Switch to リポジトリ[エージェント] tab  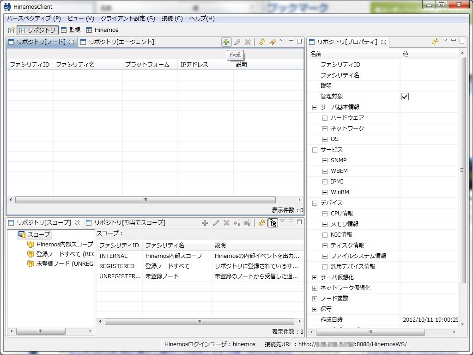[117, 42]
